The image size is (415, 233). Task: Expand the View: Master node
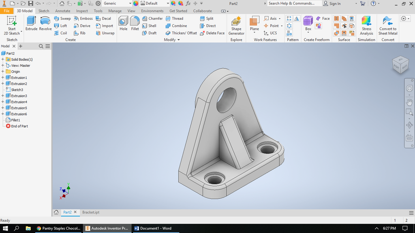[x=3, y=66]
